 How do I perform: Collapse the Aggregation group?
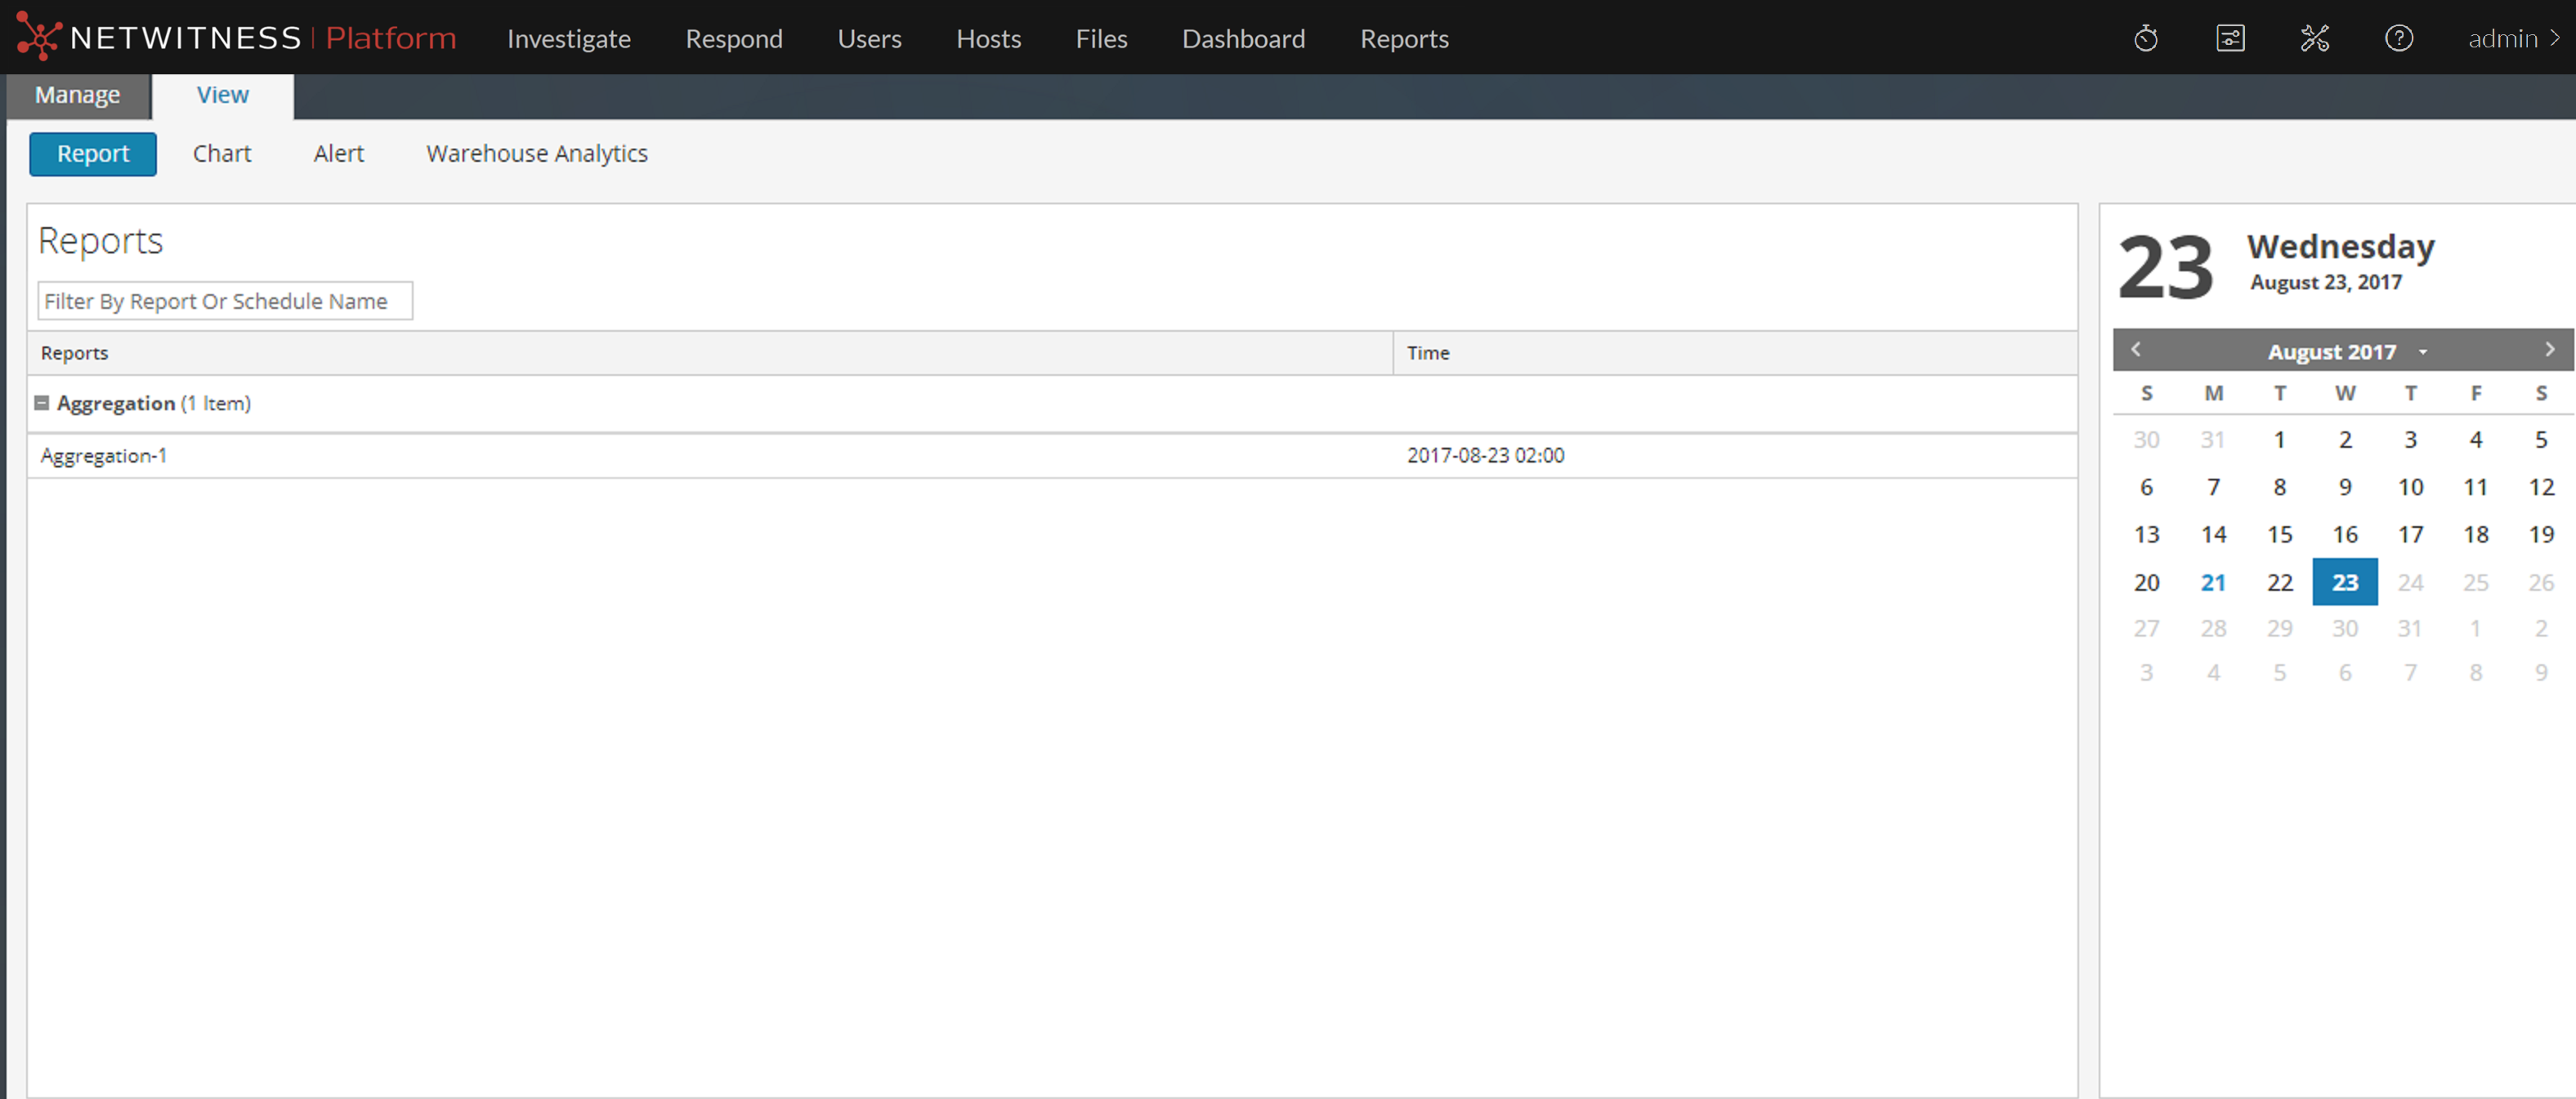[x=42, y=403]
